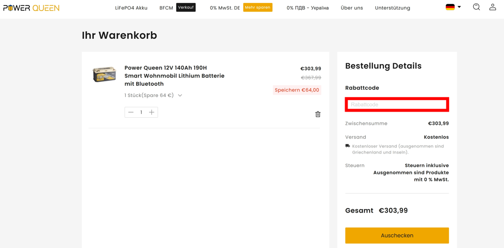
Task: Open the LiFePO4 Akku menu
Action: 131,8
